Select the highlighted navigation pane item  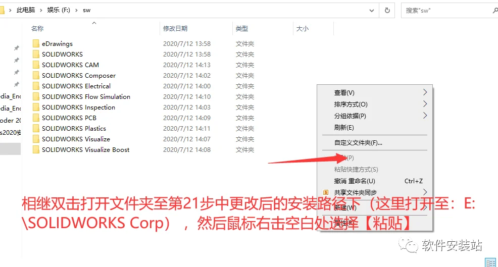point(10,148)
